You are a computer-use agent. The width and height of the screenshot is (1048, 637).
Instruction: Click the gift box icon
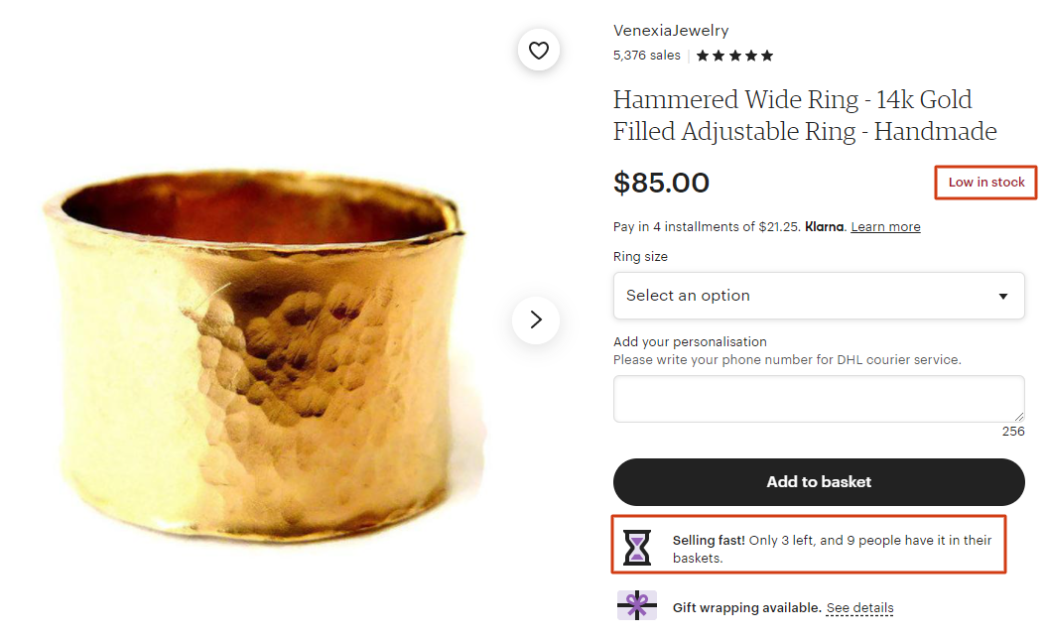[636, 605]
